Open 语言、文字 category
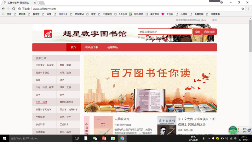The width and height of the screenshot is (252, 142). 65,87
